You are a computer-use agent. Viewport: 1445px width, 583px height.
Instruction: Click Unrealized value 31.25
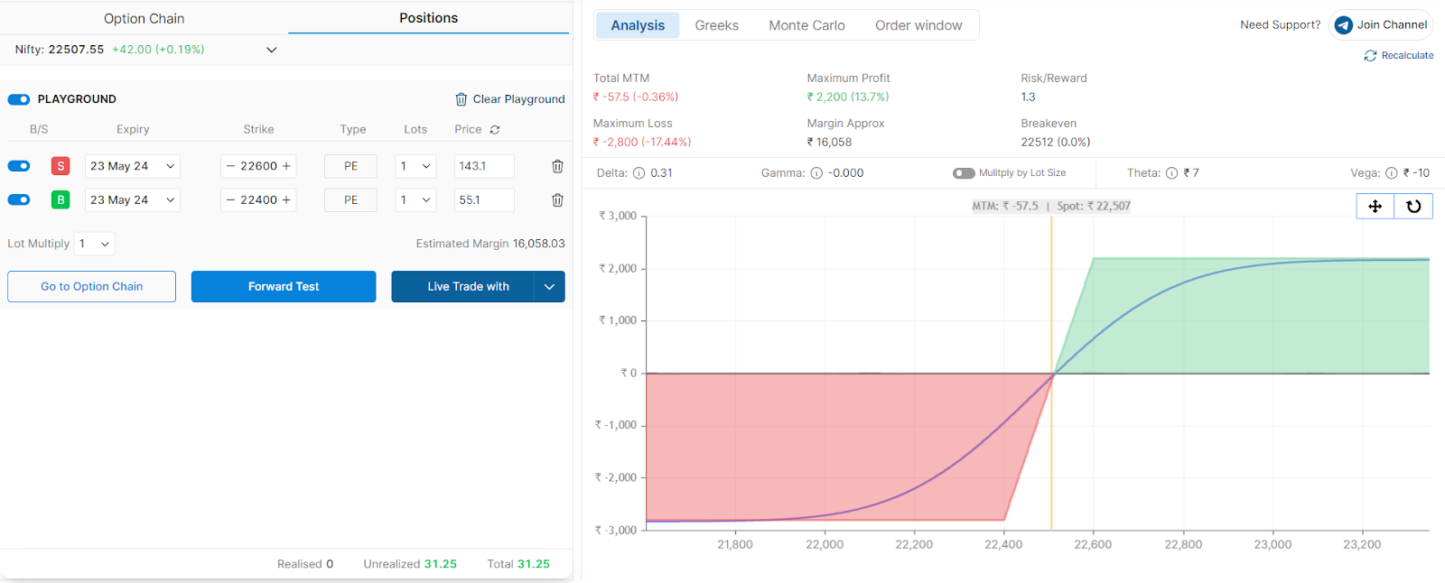441,564
